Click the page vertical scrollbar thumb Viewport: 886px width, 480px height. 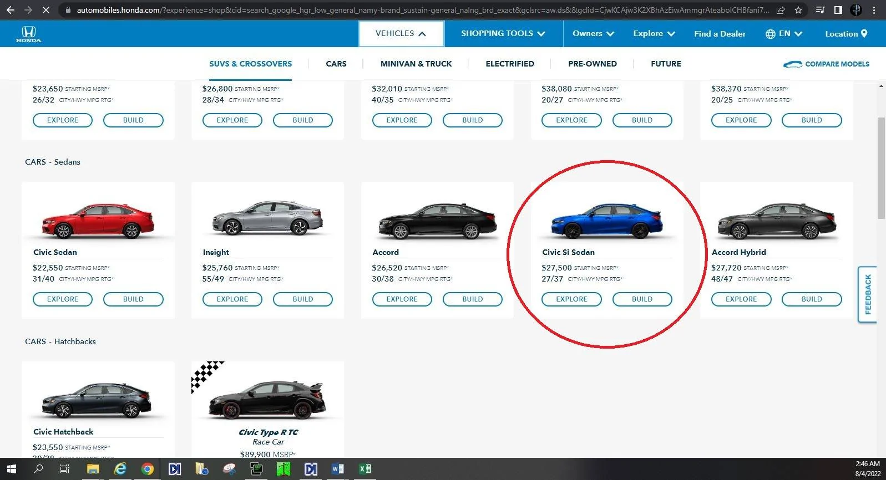pyautogui.click(x=881, y=168)
